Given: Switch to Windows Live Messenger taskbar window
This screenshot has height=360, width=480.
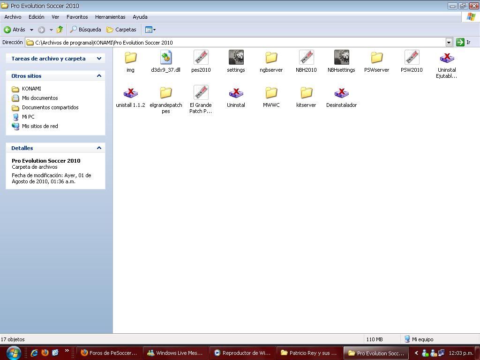Looking at the screenshot, I should [176, 353].
